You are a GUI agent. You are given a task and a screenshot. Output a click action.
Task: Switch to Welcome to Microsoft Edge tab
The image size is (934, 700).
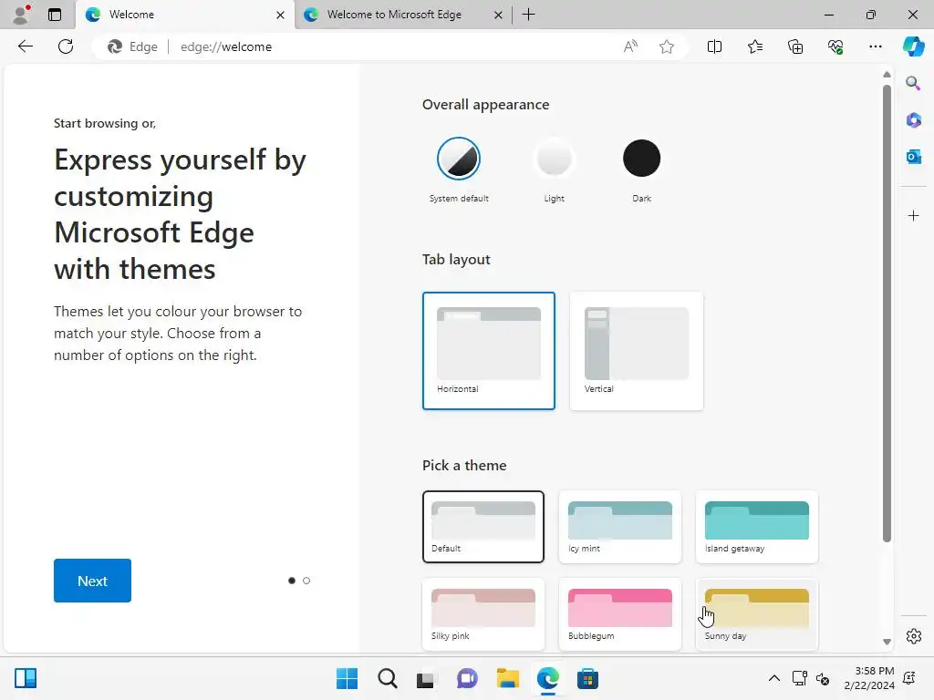point(403,15)
